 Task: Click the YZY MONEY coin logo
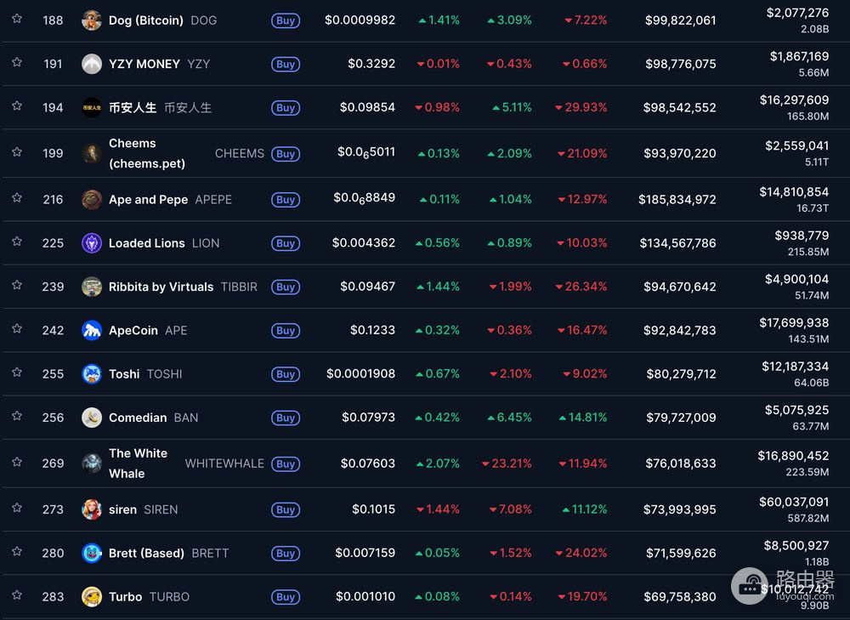coord(92,64)
